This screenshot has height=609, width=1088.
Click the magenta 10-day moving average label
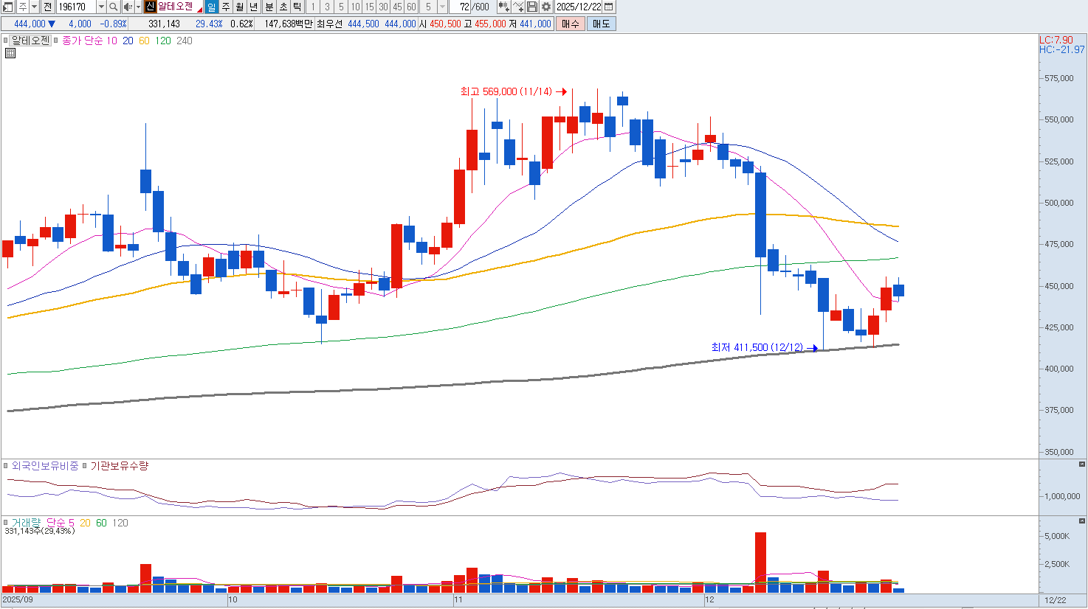tap(111, 41)
